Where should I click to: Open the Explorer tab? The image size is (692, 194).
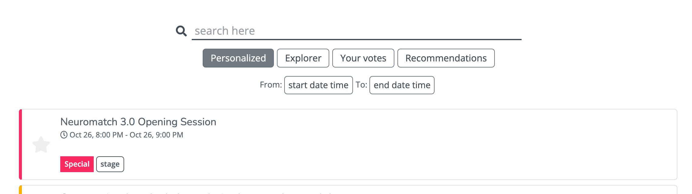click(x=303, y=58)
